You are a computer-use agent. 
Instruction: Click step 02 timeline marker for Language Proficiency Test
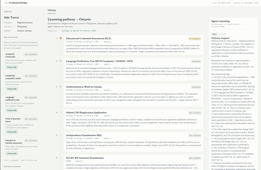pos(61,61)
